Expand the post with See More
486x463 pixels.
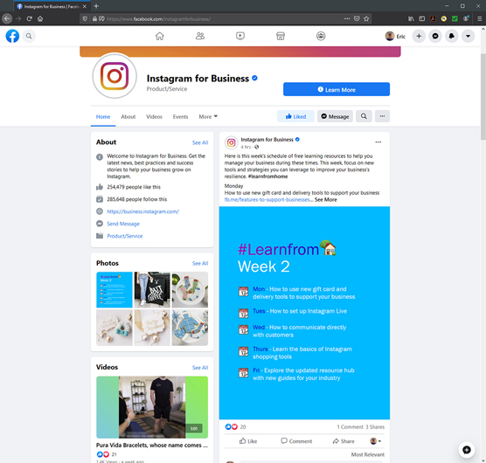[x=326, y=200]
